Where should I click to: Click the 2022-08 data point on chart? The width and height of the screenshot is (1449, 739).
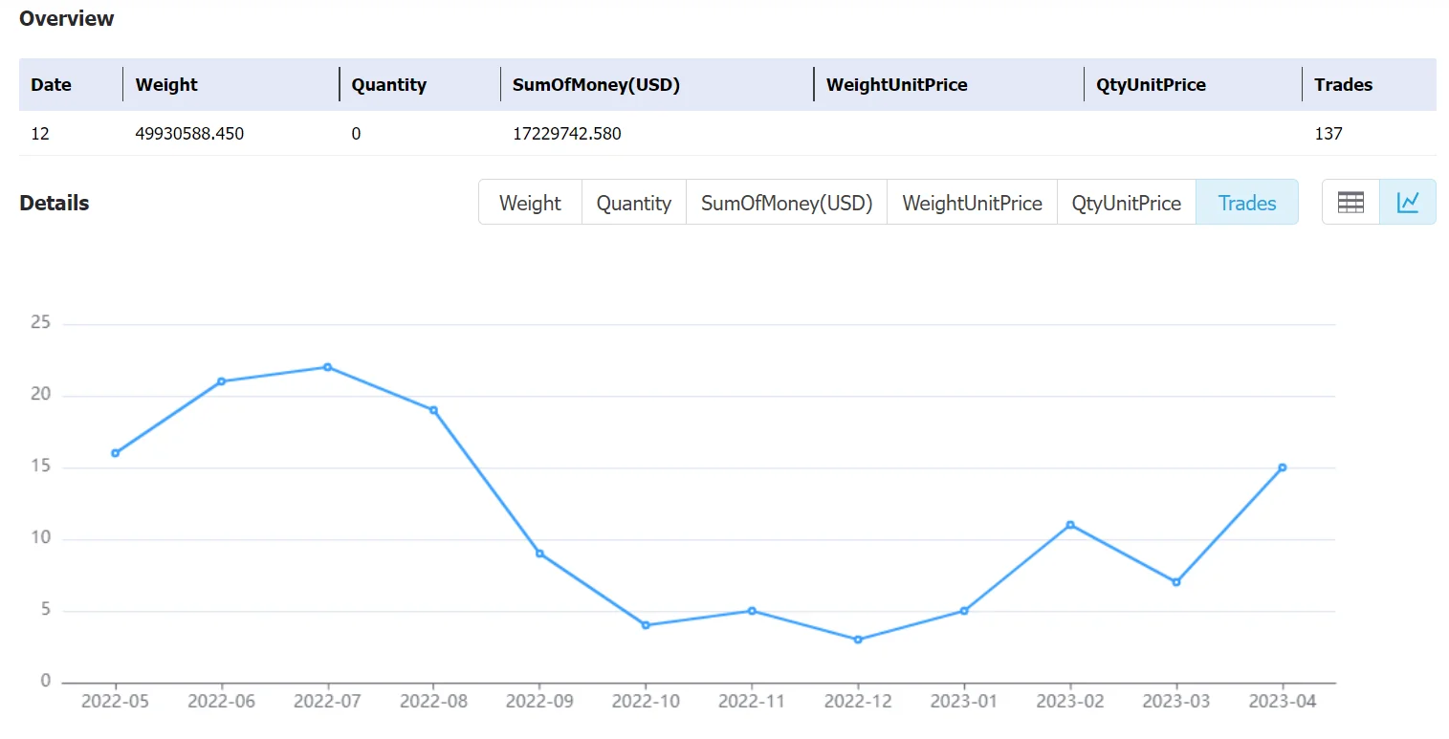point(433,410)
